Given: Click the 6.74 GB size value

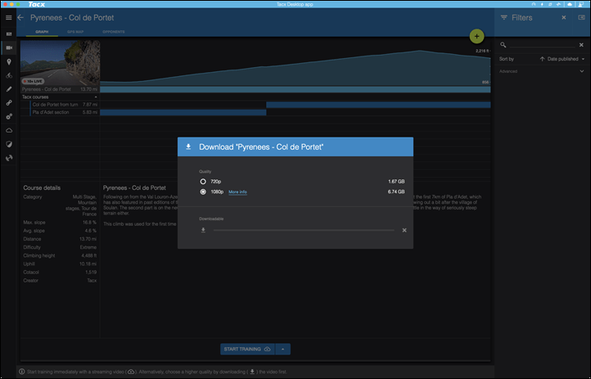Looking at the screenshot, I should [x=396, y=192].
